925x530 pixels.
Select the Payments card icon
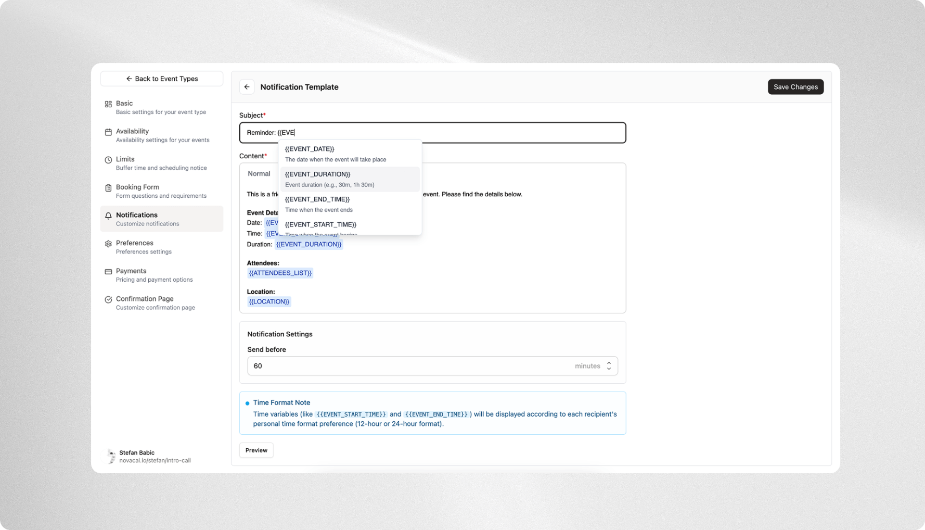coord(108,271)
